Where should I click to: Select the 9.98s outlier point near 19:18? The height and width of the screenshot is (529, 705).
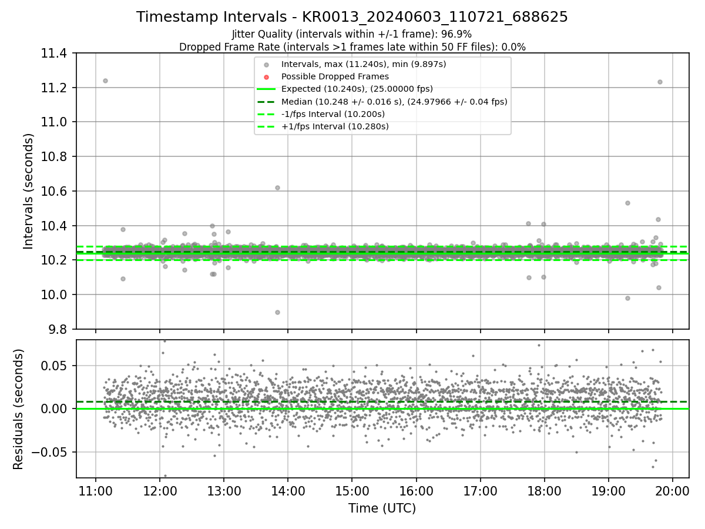pos(627,298)
